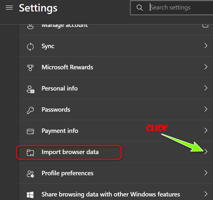The height and width of the screenshot is (200, 213).
Task: Click the Personal info person icon
Action: point(31,88)
